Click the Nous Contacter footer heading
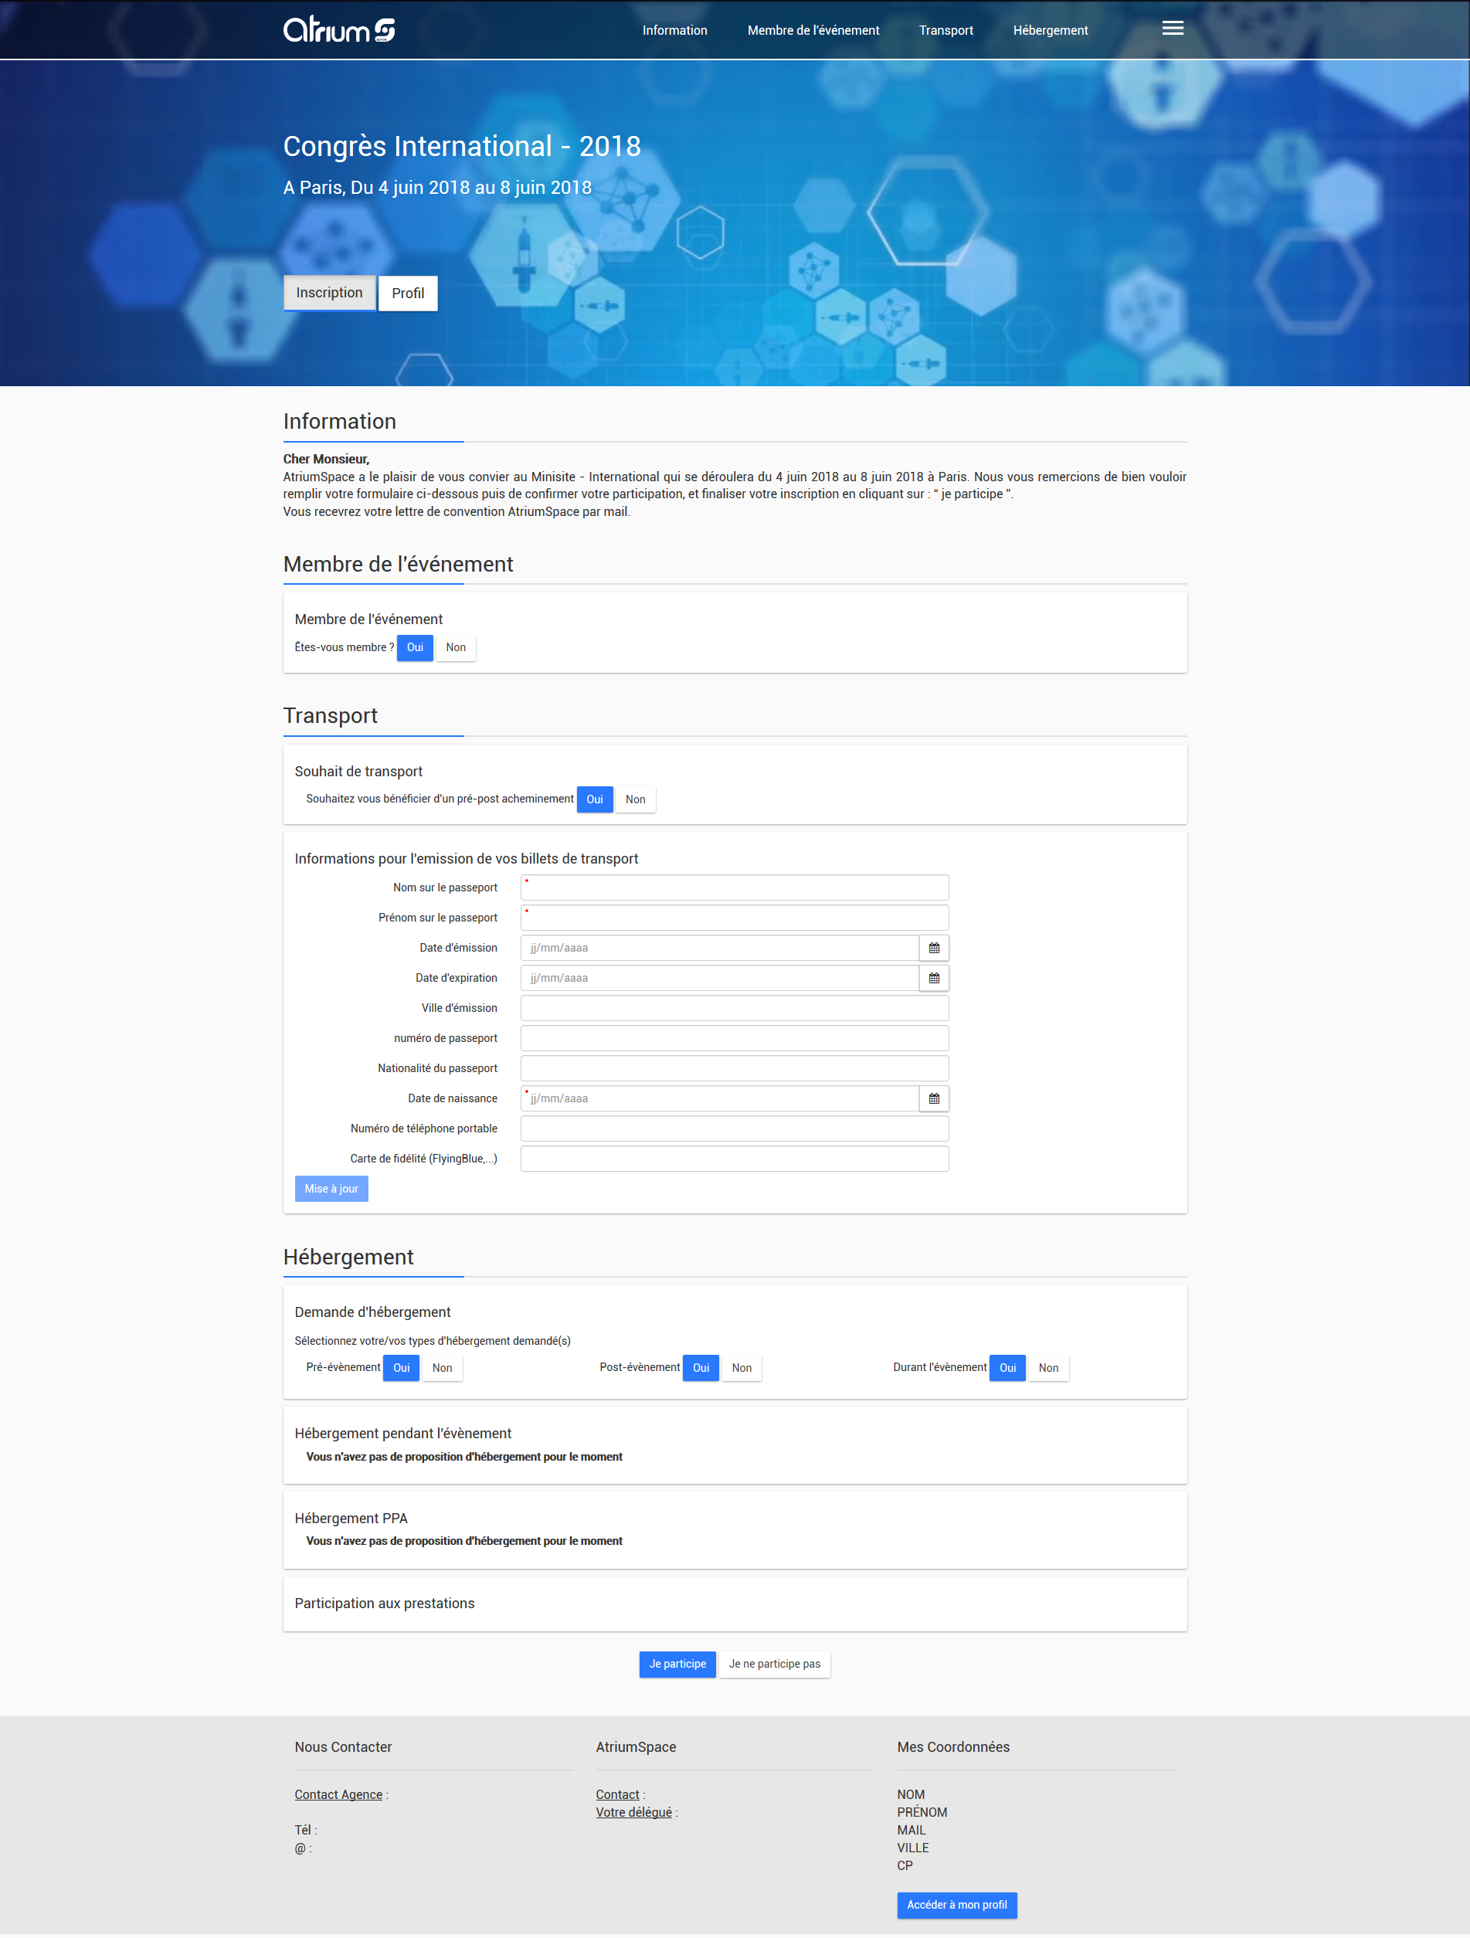 [x=344, y=1747]
